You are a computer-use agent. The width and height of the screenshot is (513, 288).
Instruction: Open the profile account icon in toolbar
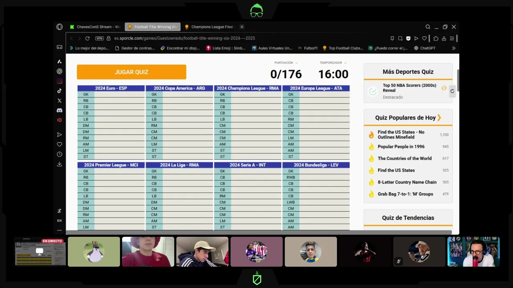pyautogui.click(x=444, y=38)
